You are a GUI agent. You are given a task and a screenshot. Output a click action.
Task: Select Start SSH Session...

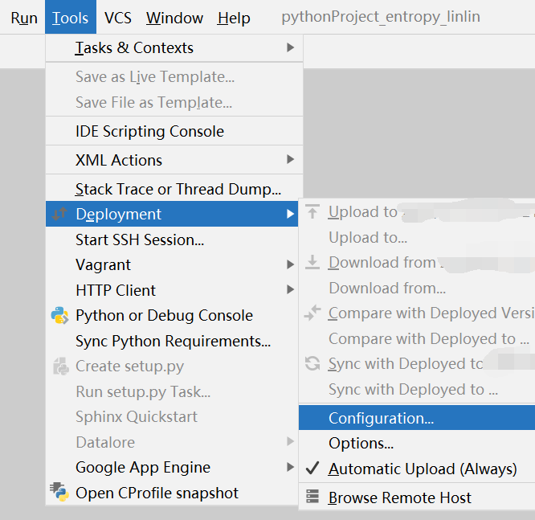(x=172, y=240)
